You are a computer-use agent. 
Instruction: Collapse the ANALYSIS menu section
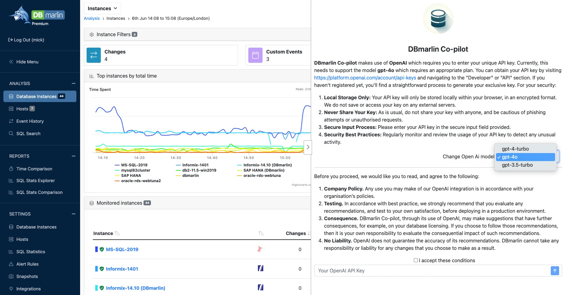click(x=74, y=83)
